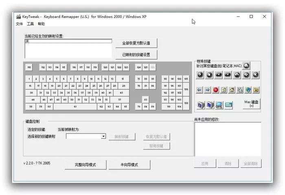Select keyboard key 90
Viewport: 285px width, 195px height.
pyautogui.click(x=165, y=79)
